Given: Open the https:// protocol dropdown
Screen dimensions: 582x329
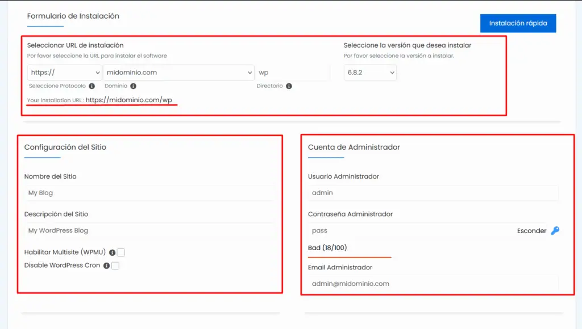Looking at the screenshot, I should (x=65, y=73).
